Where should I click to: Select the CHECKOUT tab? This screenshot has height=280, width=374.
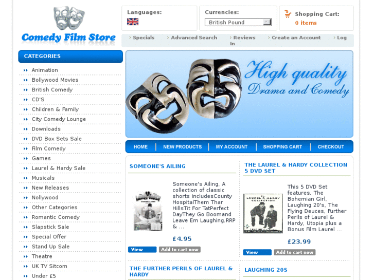pyautogui.click(x=331, y=147)
